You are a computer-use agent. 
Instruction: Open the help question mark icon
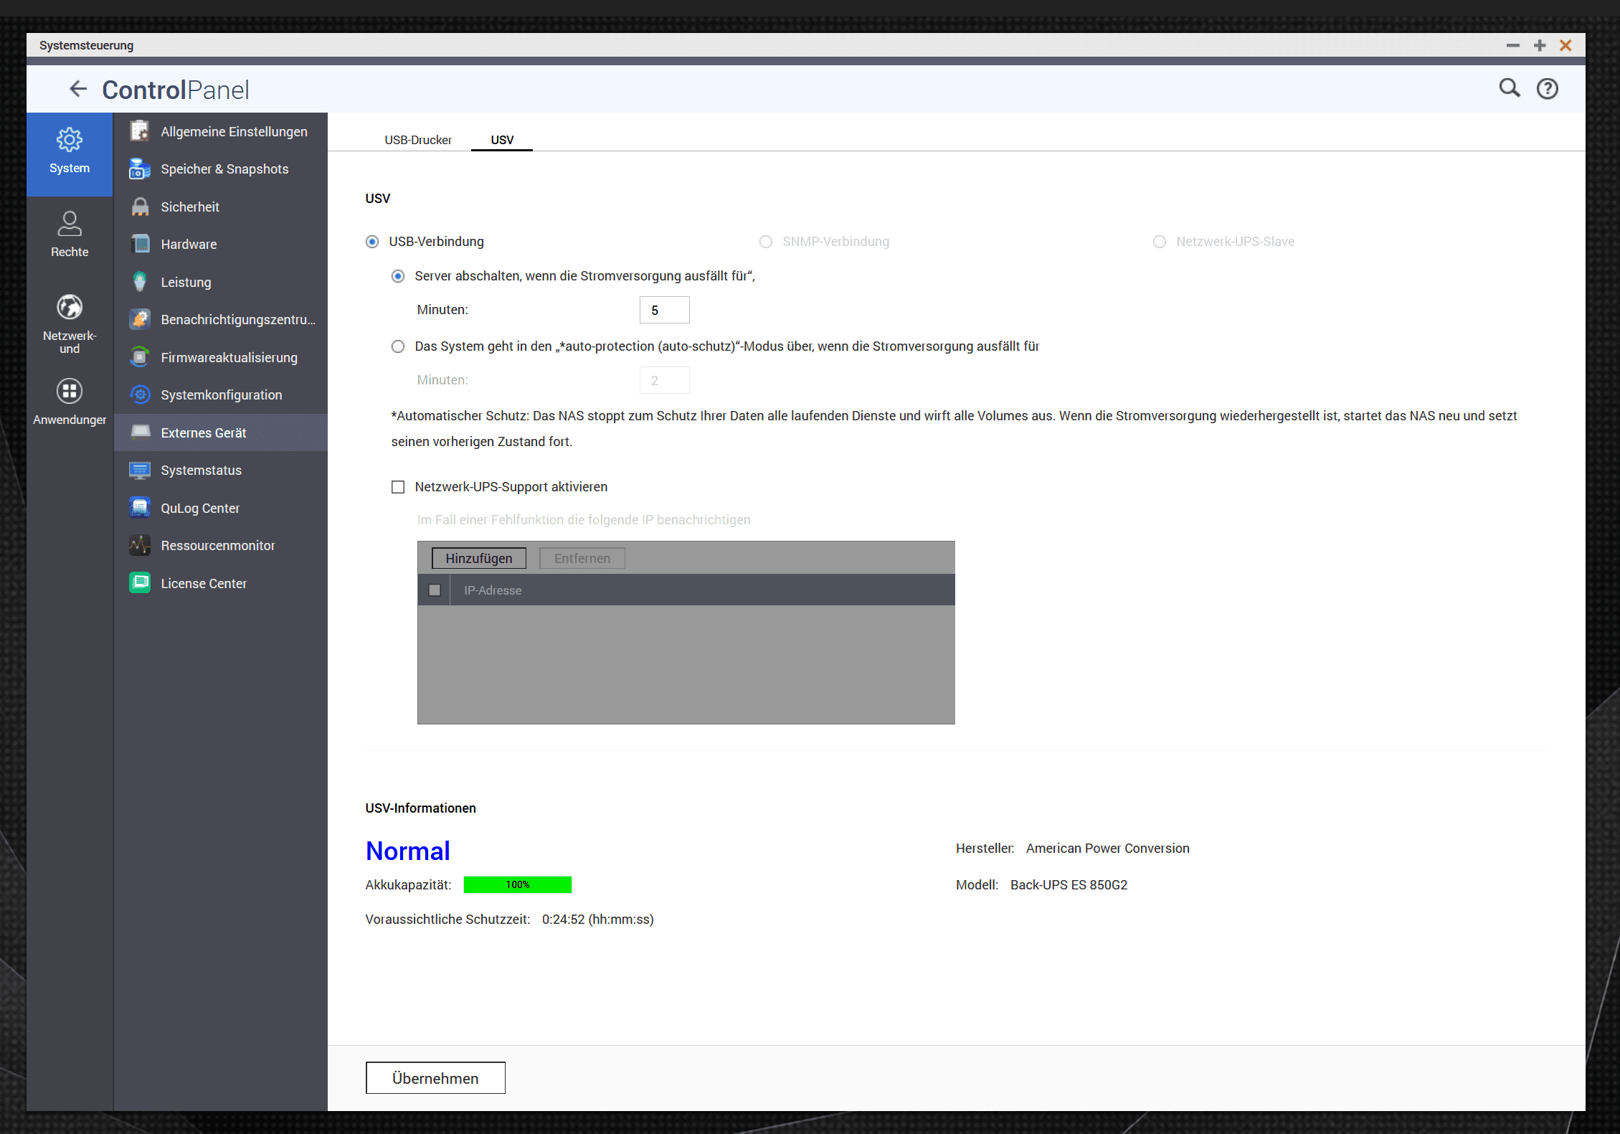coord(1547,89)
